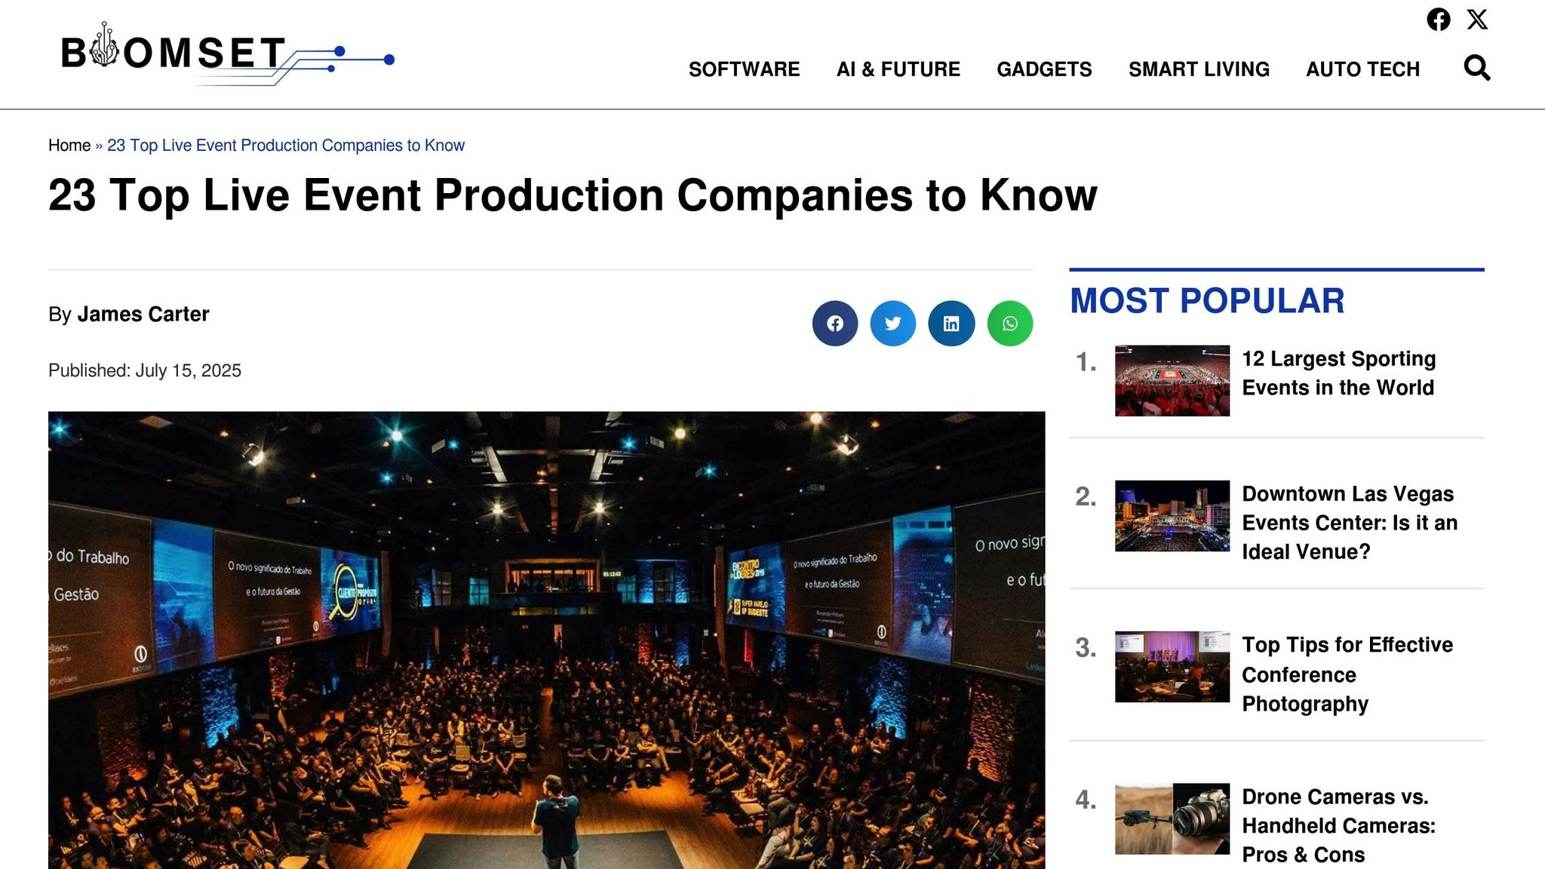Click the search magnifier icon

(1476, 69)
